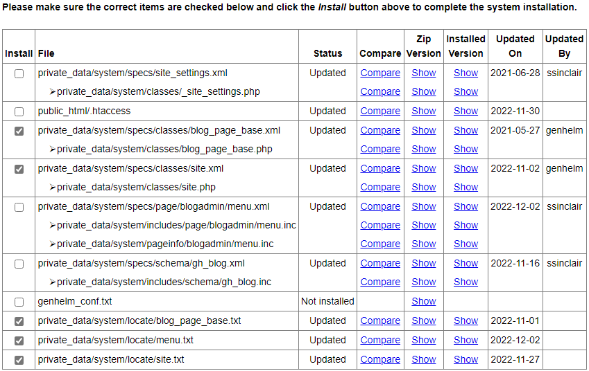Check the genhelm_conf.txt install checkbox
589x371 pixels.
[x=19, y=302]
